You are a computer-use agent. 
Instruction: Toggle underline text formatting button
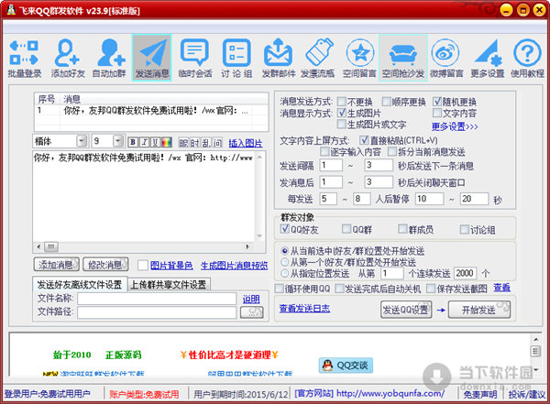point(156,142)
